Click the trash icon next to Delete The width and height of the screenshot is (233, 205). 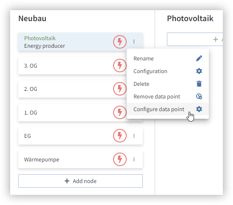tap(199, 84)
